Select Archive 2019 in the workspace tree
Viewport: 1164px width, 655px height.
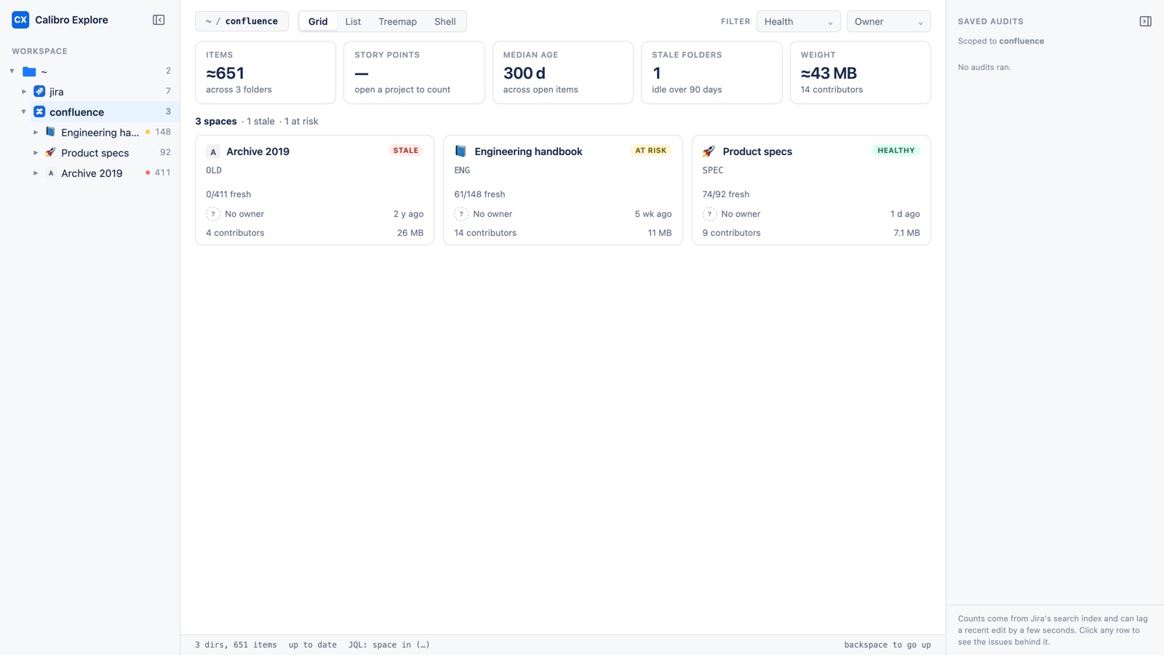click(x=90, y=173)
